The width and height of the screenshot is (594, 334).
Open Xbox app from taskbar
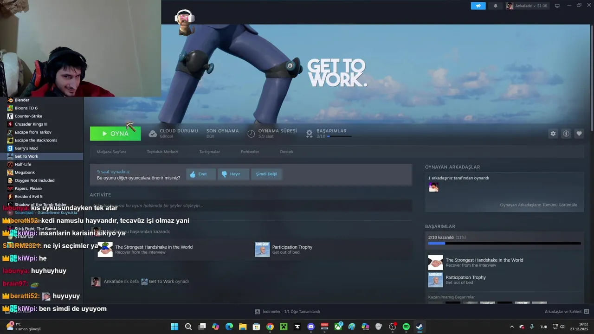coord(338,327)
